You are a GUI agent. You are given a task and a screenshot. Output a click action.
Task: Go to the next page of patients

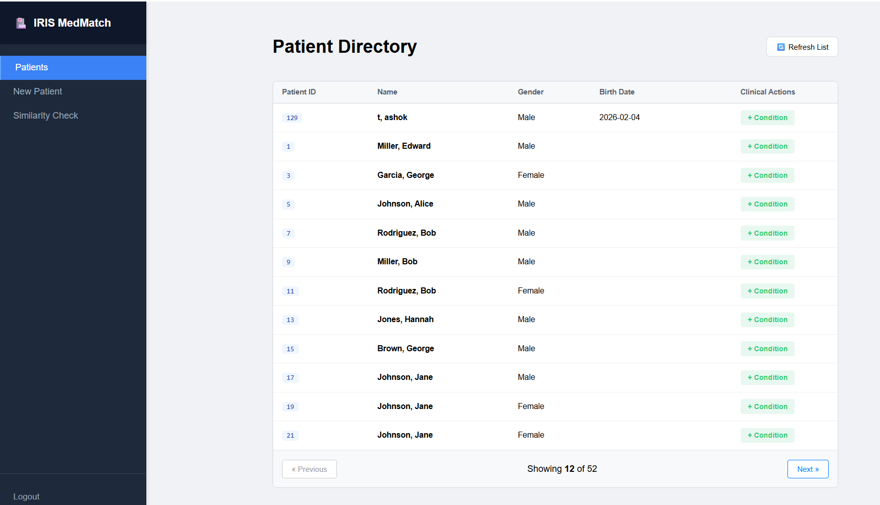[807, 469]
